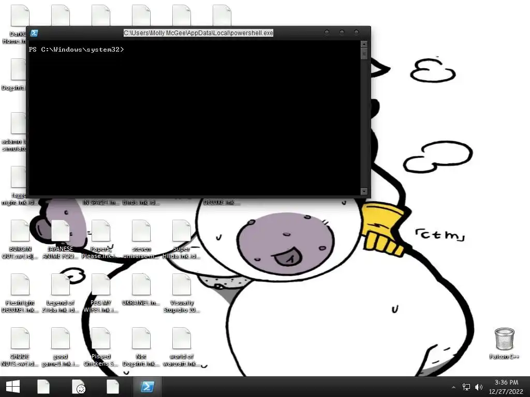The width and height of the screenshot is (530, 397).
Task: Select the UKRAINE! desktop shortcut
Action: click(141, 290)
